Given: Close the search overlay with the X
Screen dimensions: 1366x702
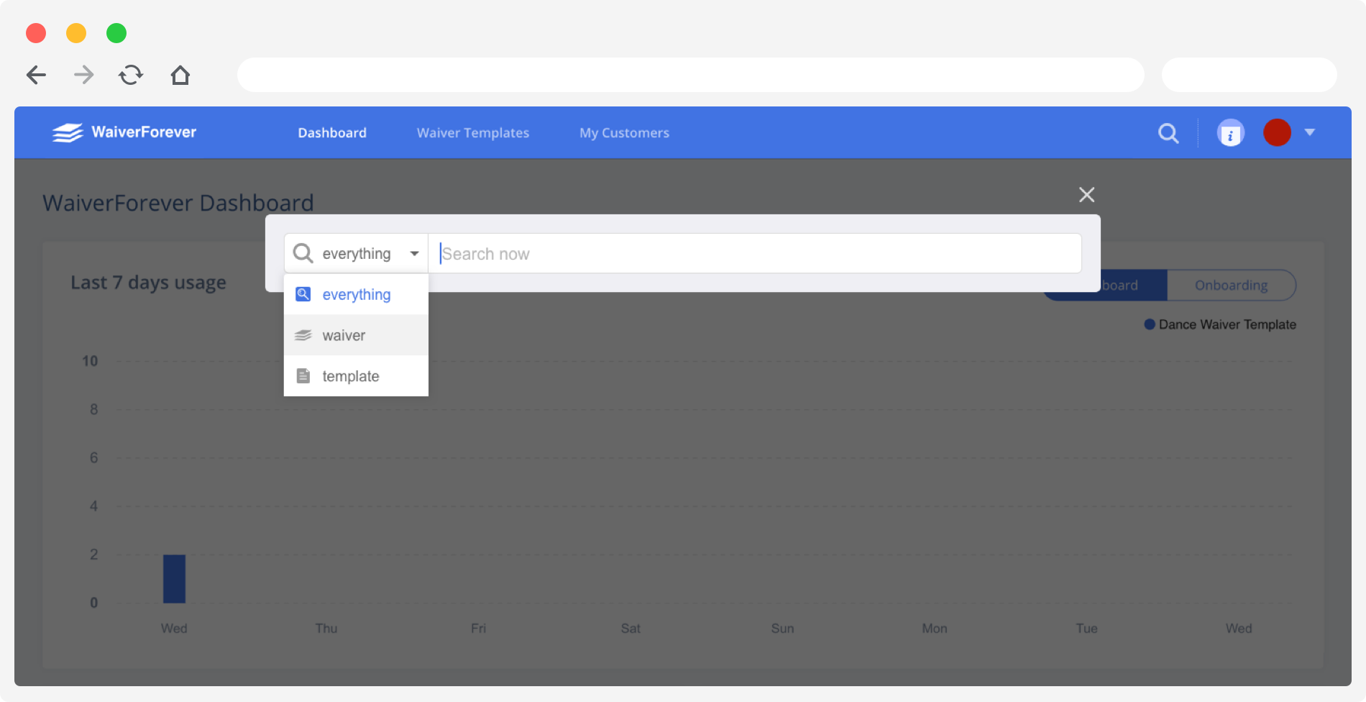Looking at the screenshot, I should point(1086,194).
